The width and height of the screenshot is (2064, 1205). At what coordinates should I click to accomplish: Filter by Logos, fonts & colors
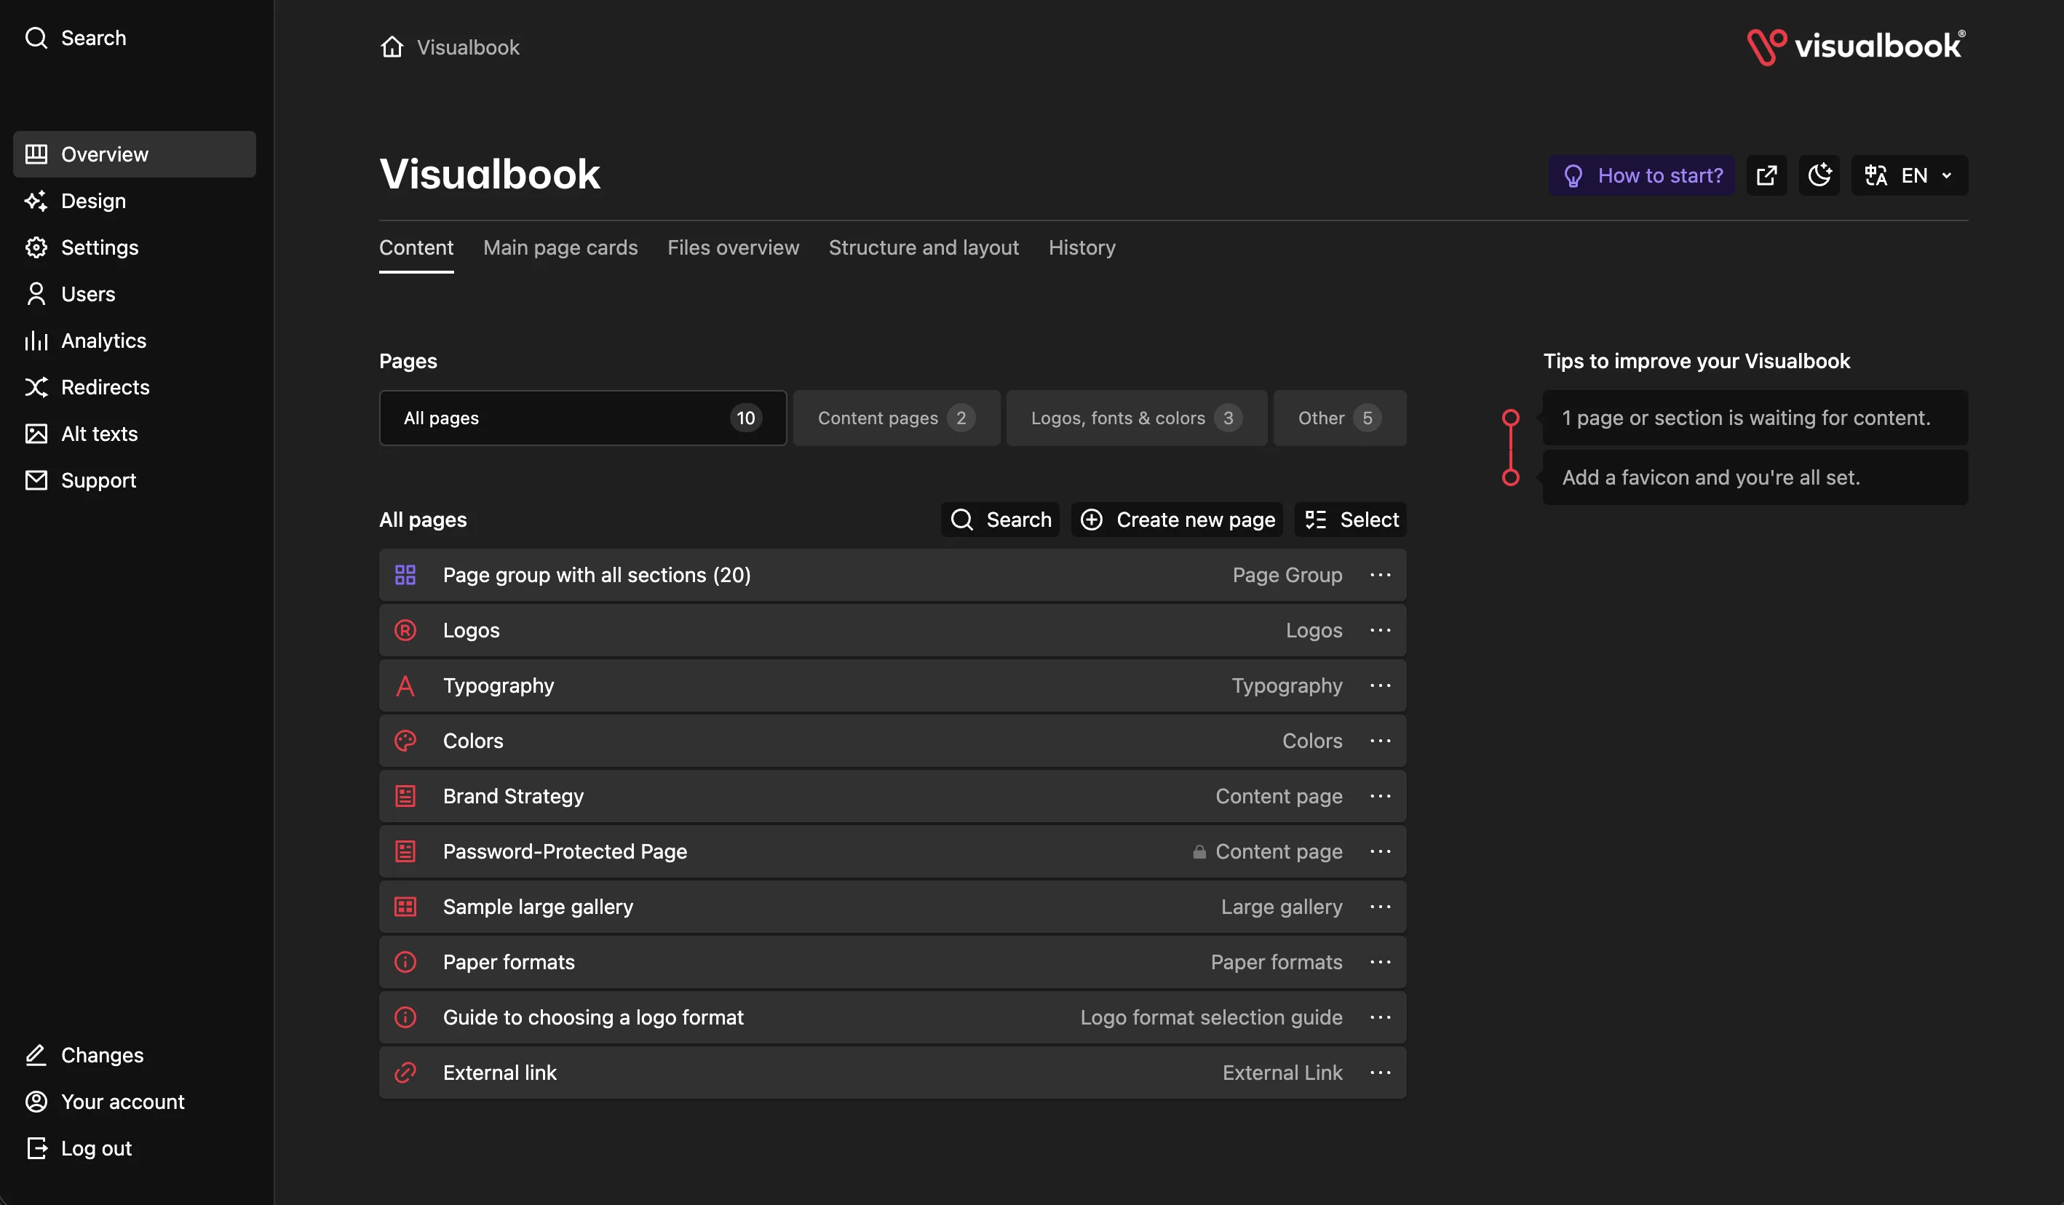1137,418
